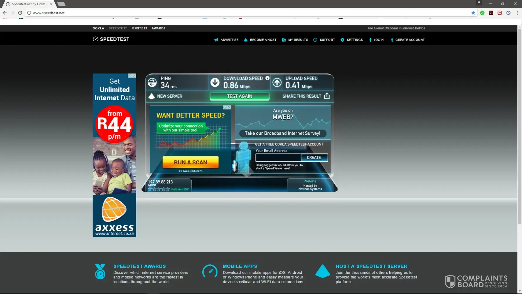The width and height of the screenshot is (522, 294).
Task: Click the Settings gear icon
Action: [342, 40]
